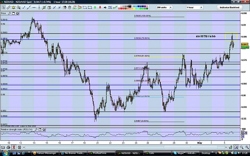Screen dimensions: 250x156
Task: Click the trash can delete tool
Action: [70, 8]
